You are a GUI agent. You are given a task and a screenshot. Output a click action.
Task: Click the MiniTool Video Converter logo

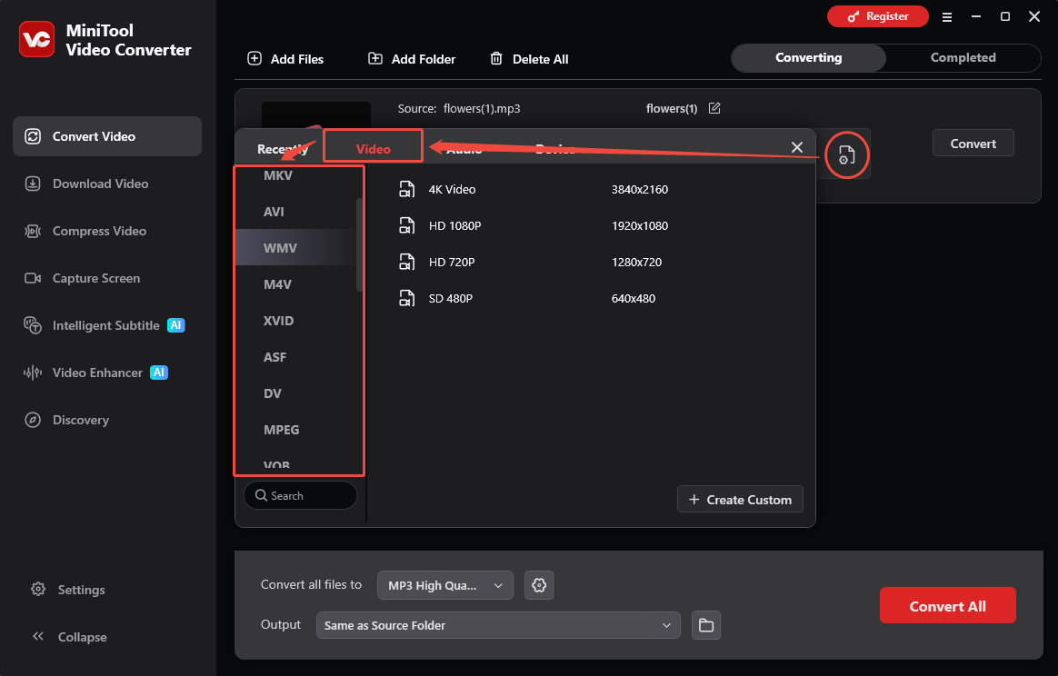37,40
